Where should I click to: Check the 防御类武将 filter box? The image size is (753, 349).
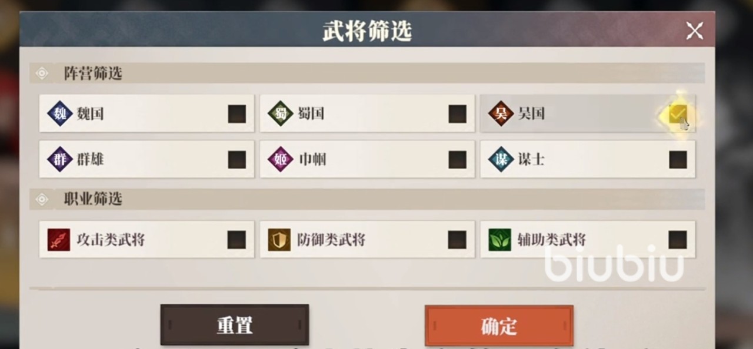[457, 240]
